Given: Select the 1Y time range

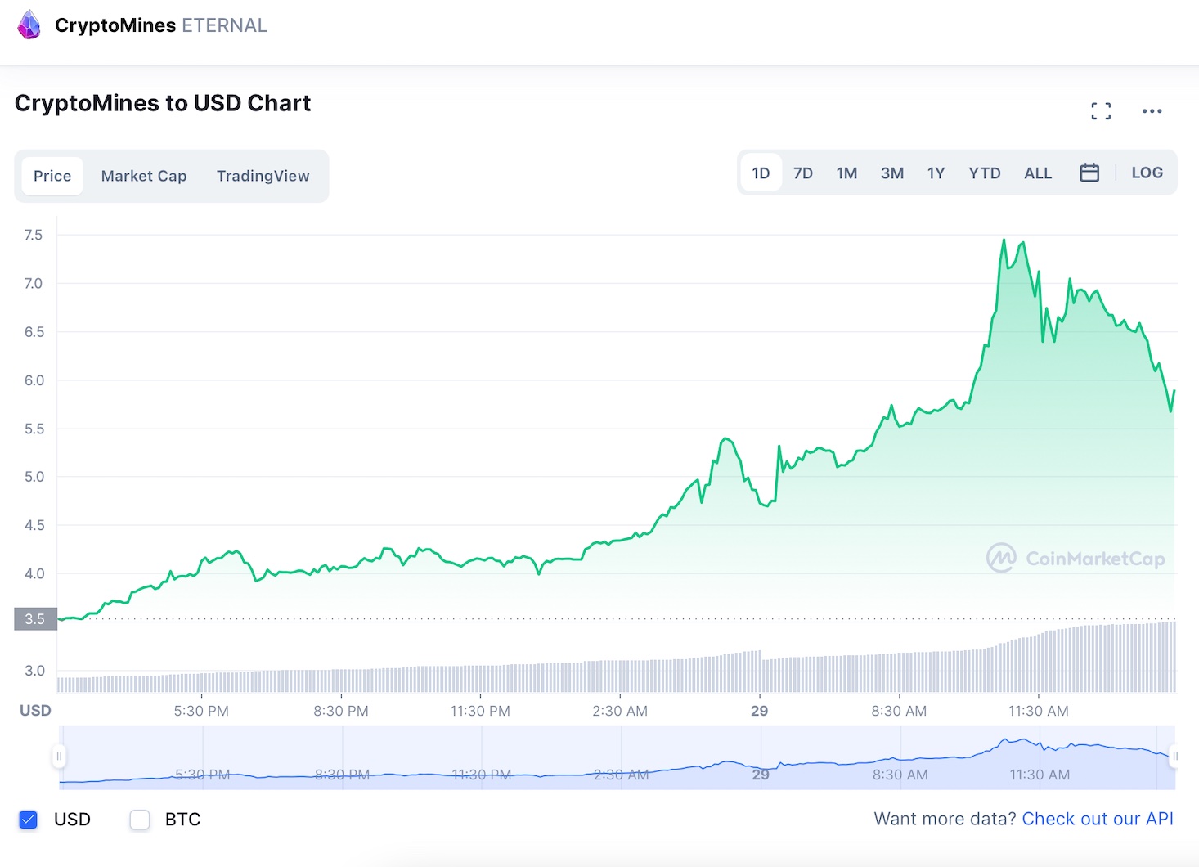Looking at the screenshot, I should click(936, 173).
